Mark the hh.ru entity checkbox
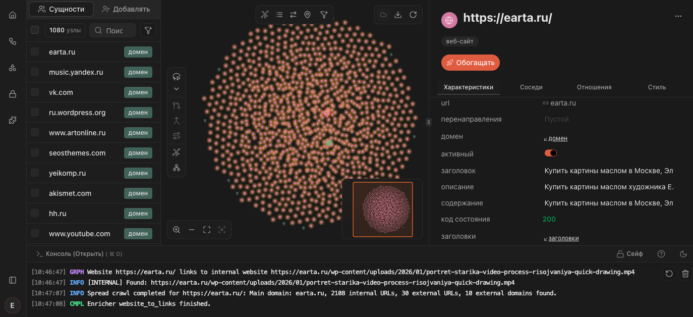The height and width of the screenshot is (317, 693). coord(35,213)
